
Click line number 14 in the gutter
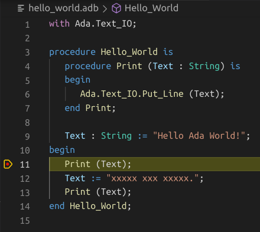click(25, 207)
